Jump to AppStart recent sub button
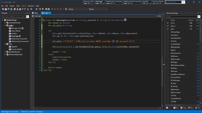The width and height of the screenshot is (202, 113). [x=147, y=2]
